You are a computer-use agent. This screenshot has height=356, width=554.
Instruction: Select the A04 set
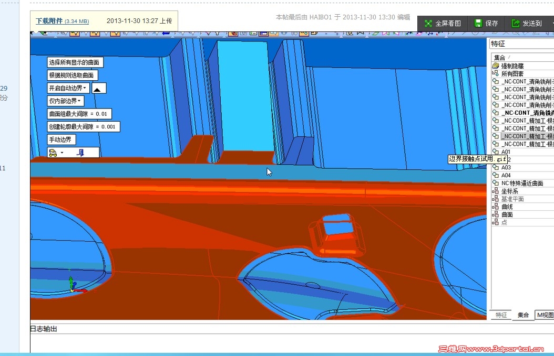[x=522, y=175]
